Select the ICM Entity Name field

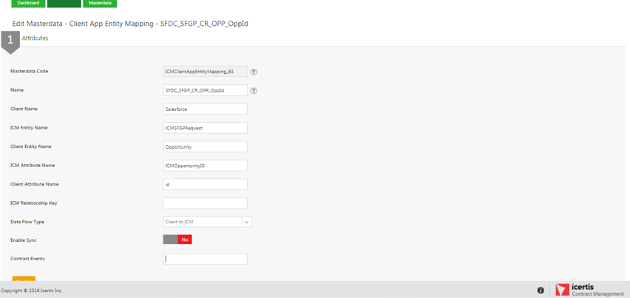pos(205,128)
